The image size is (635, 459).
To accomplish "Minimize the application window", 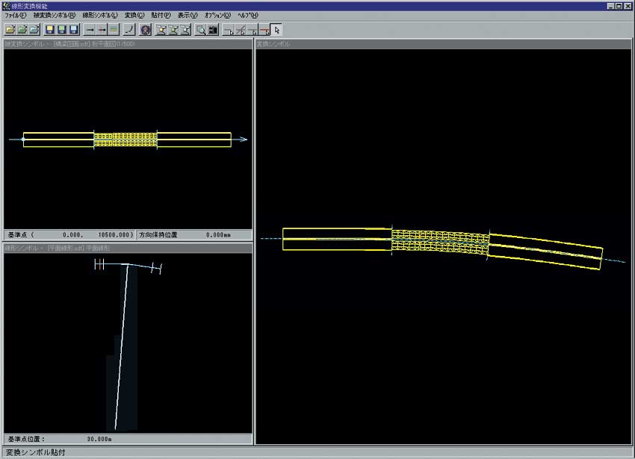I will tap(611, 6).
